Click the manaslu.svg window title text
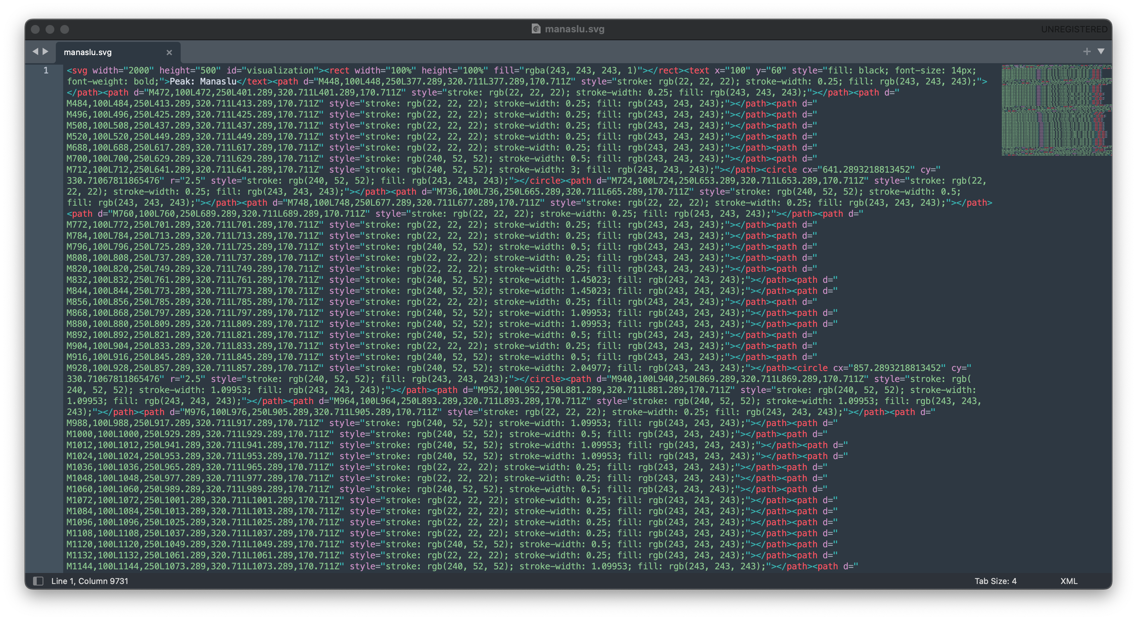Image resolution: width=1137 pixels, height=620 pixels. [574, 29]
